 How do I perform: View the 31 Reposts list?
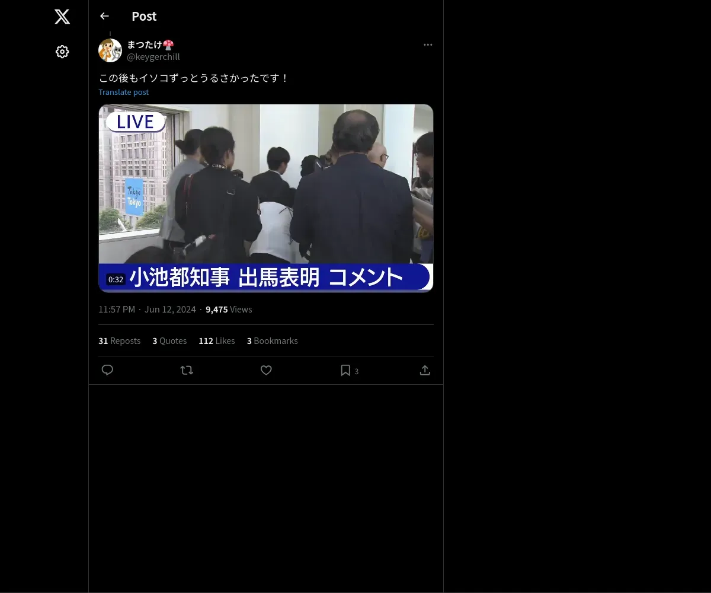coord(119,341)
